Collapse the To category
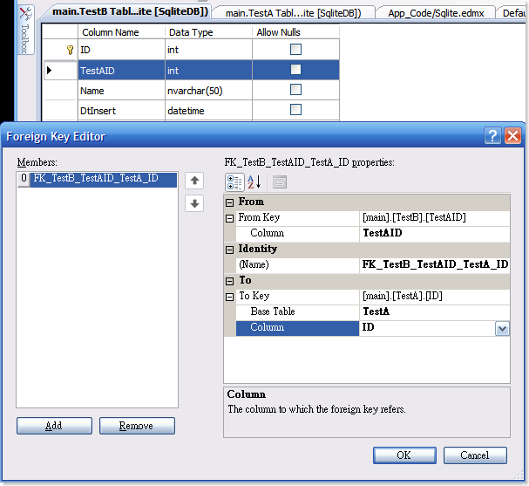529x486 pixels. coord(230,281)
